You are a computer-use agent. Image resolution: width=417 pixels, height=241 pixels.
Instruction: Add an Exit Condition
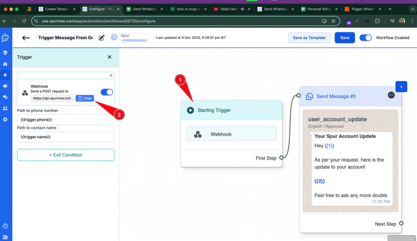click(x=66, y=155)
